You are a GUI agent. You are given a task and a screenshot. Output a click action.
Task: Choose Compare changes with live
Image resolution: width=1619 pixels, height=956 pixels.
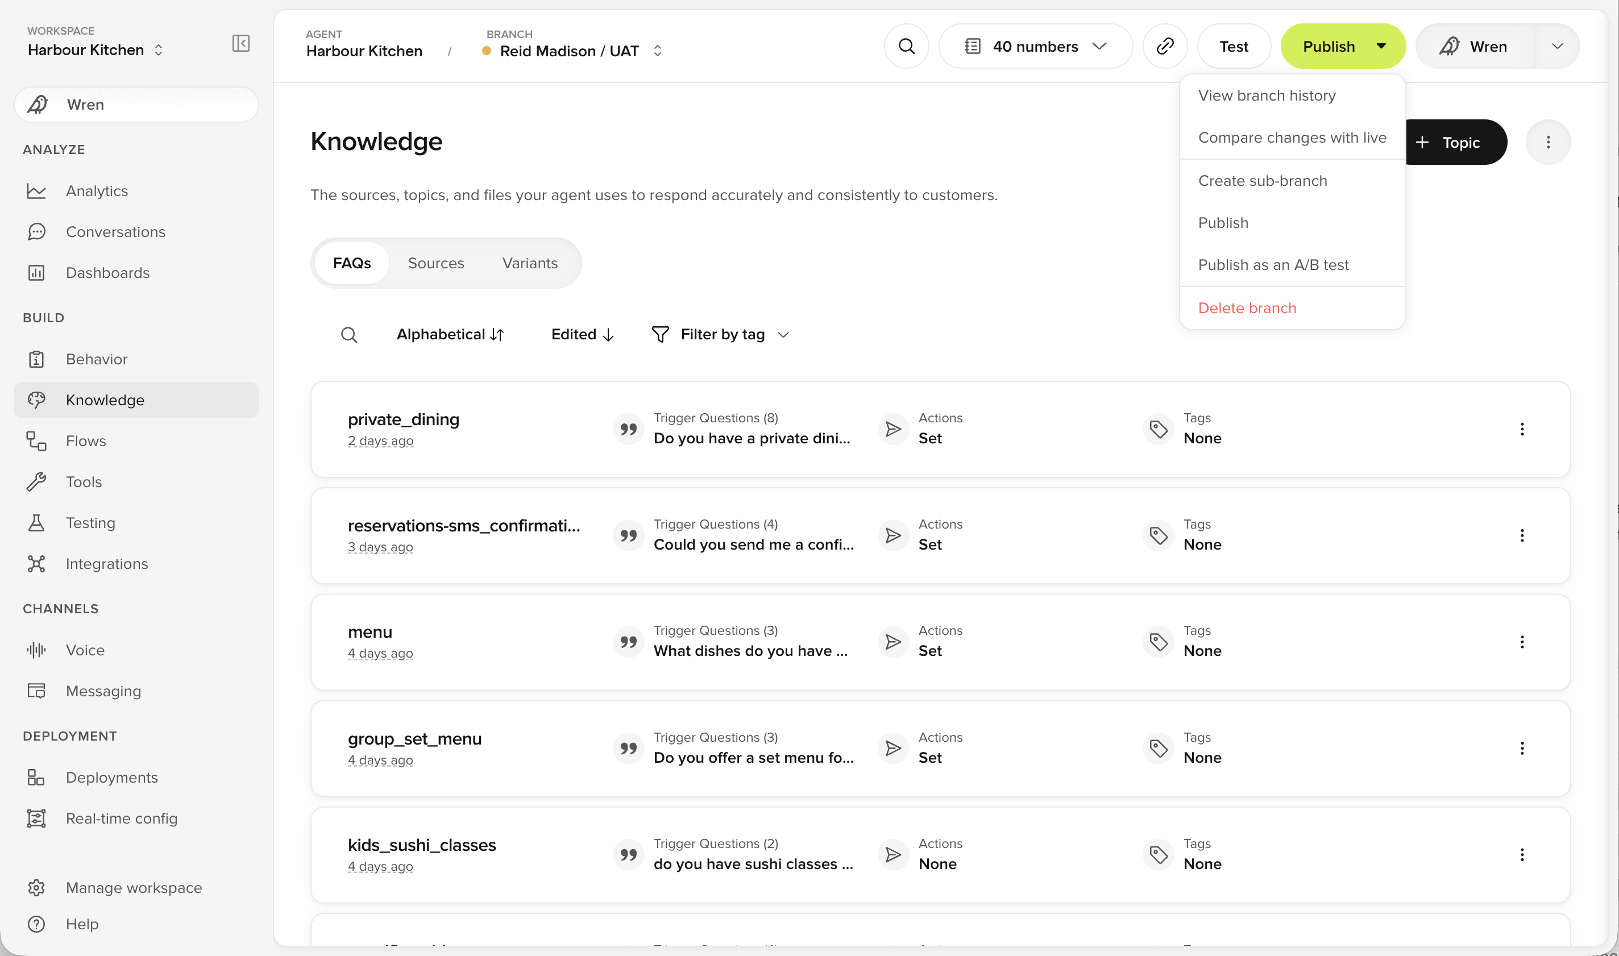click(x=1292, y=137)
